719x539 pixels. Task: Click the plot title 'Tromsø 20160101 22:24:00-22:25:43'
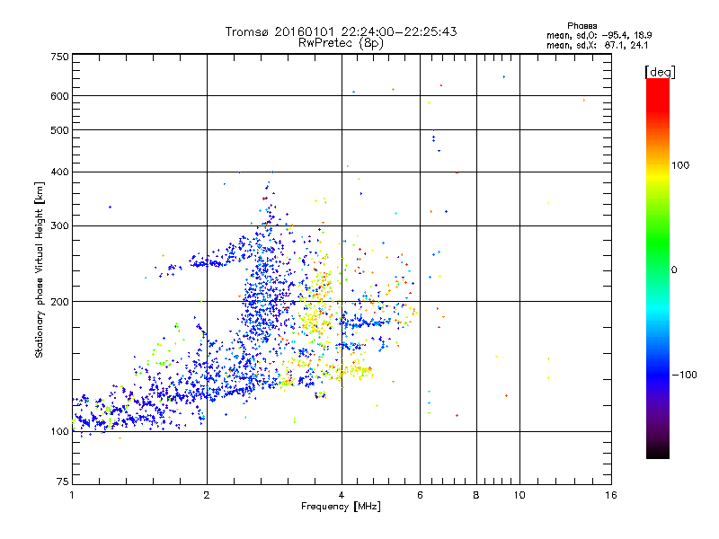(x=342, y=31)
